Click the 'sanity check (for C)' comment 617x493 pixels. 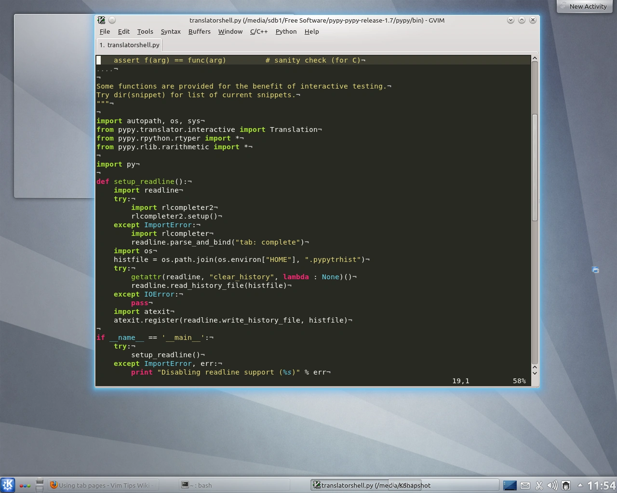313,60
